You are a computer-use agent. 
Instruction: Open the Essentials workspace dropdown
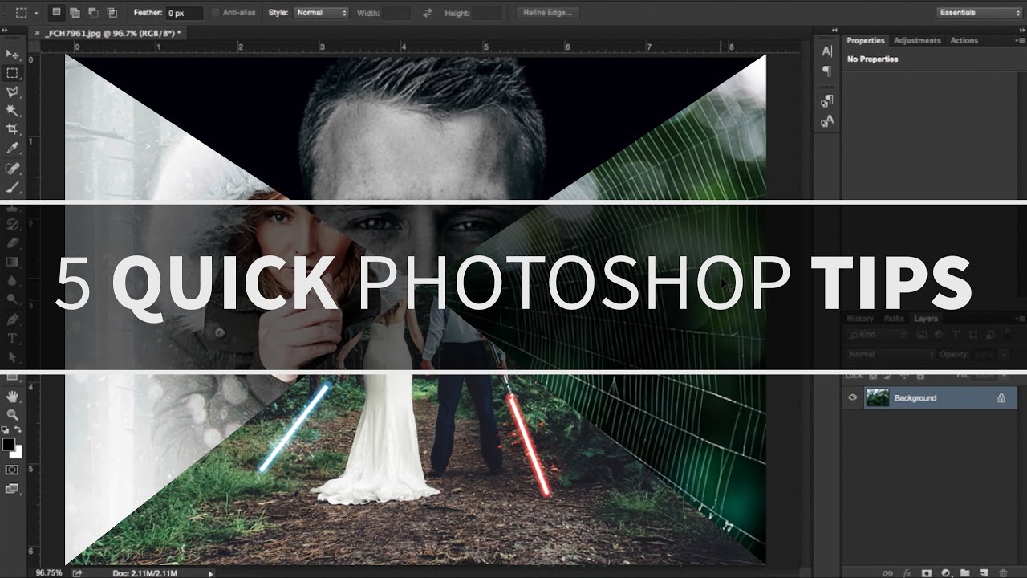979,13
